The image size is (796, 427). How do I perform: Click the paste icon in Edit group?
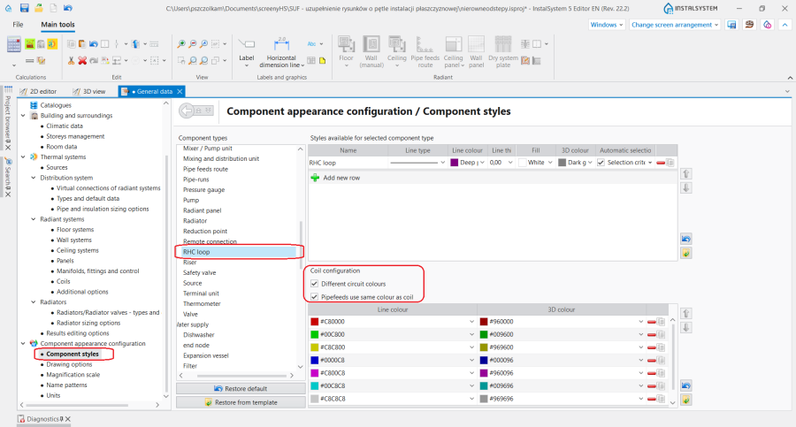point(82,44)
